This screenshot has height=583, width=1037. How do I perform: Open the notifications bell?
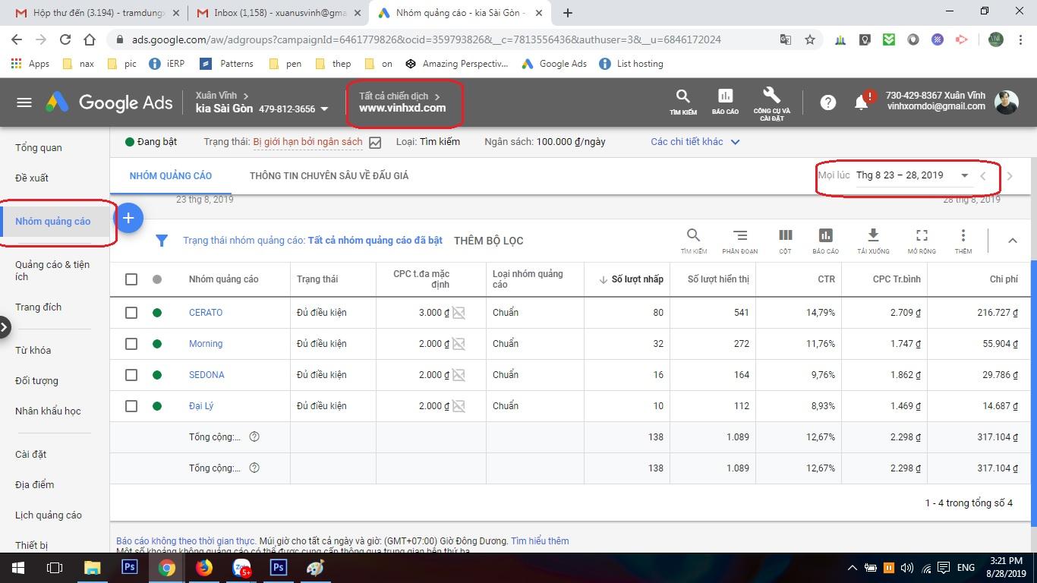[861, 103]
